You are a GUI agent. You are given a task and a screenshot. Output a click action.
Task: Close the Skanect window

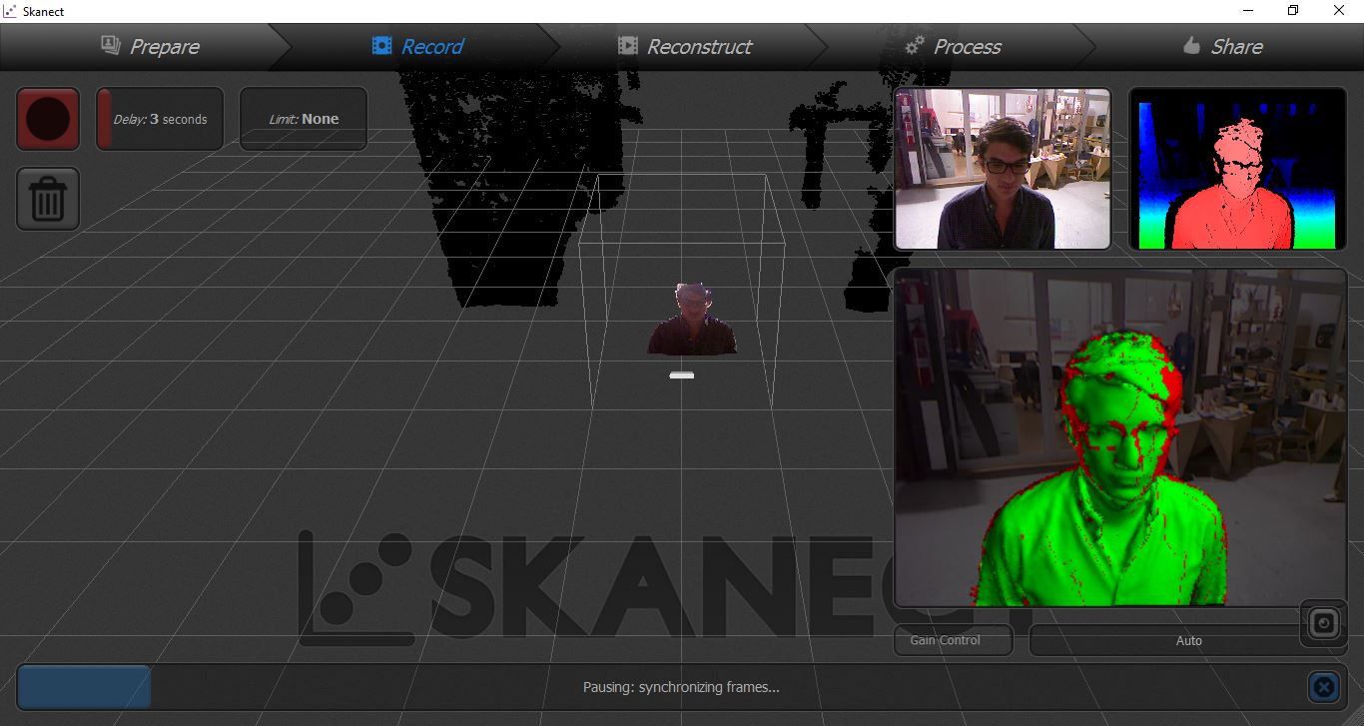tap(1339, 10)
